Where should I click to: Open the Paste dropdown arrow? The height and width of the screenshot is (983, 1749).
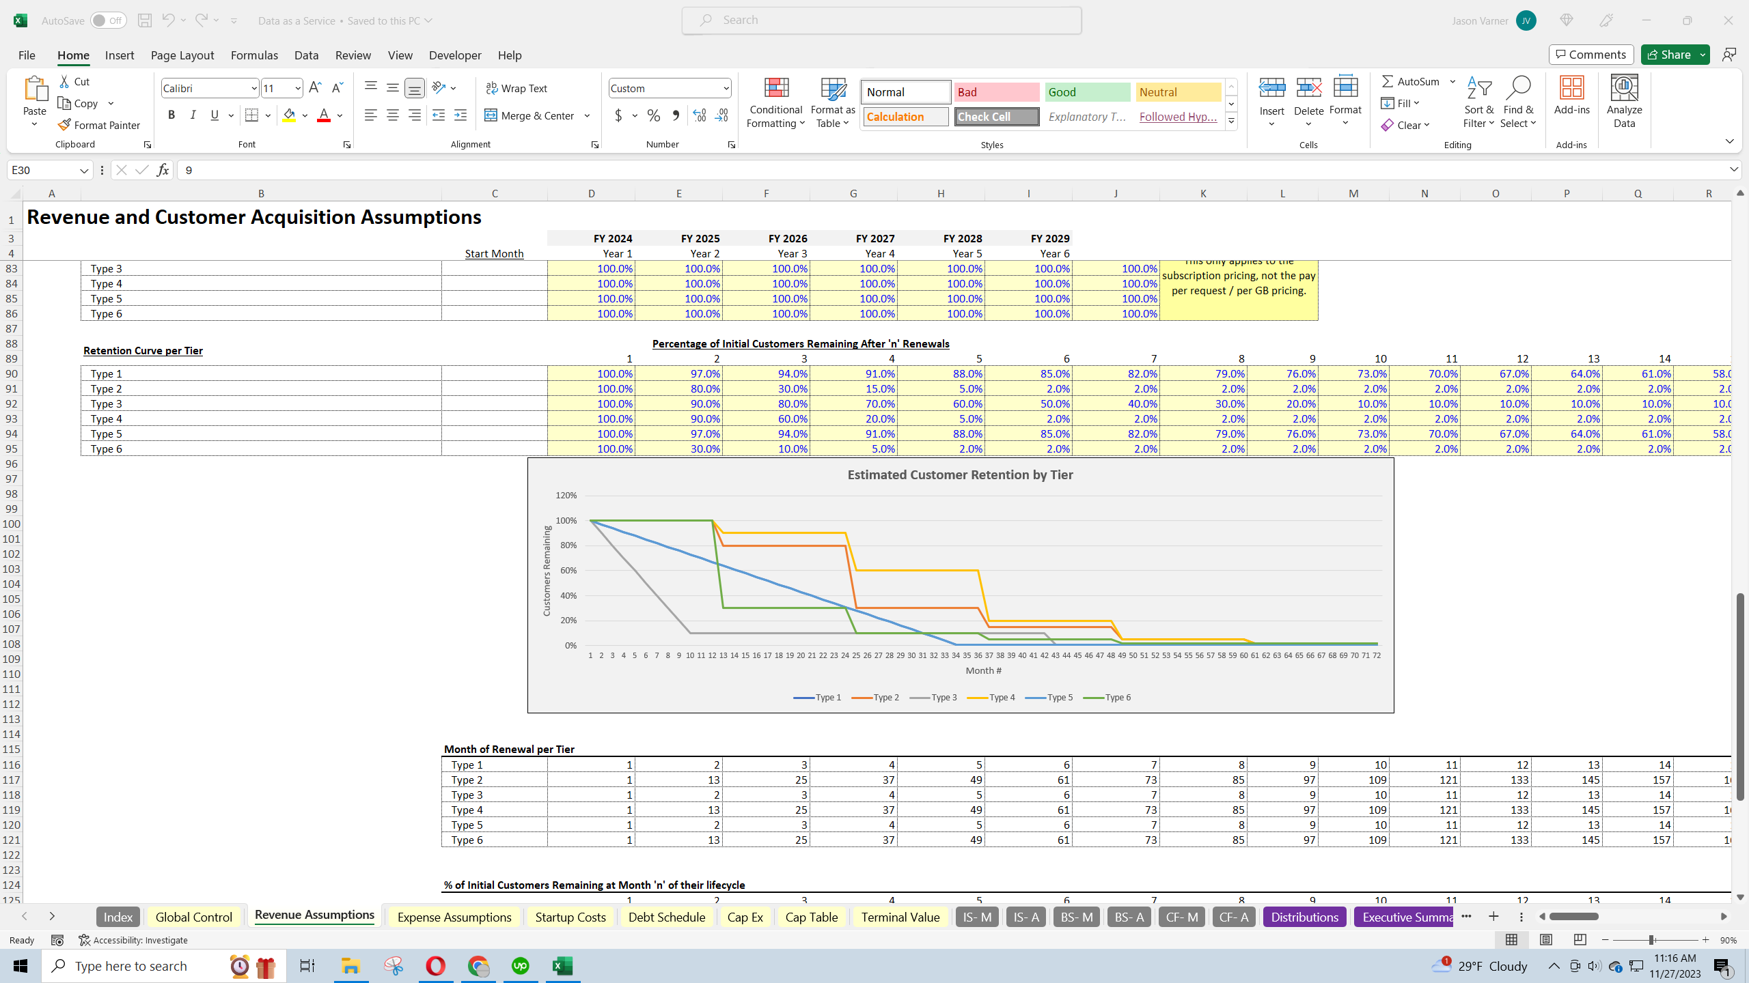pos(35,124)
